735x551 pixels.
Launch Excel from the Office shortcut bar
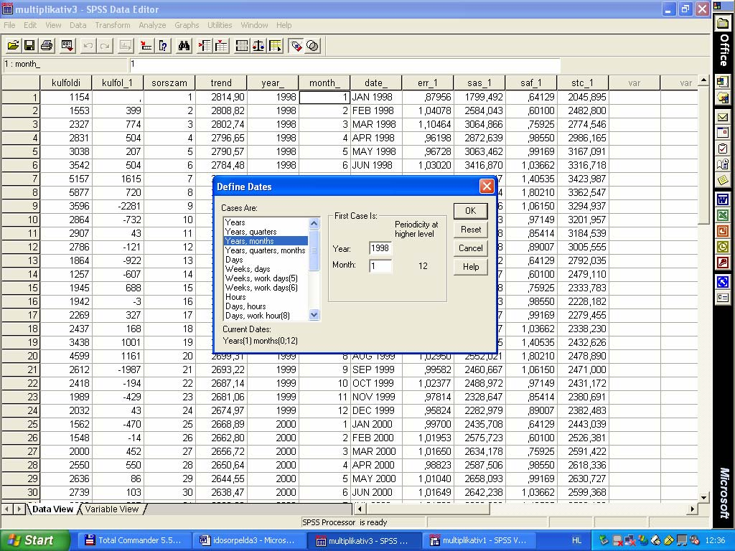tap(723, 215)
